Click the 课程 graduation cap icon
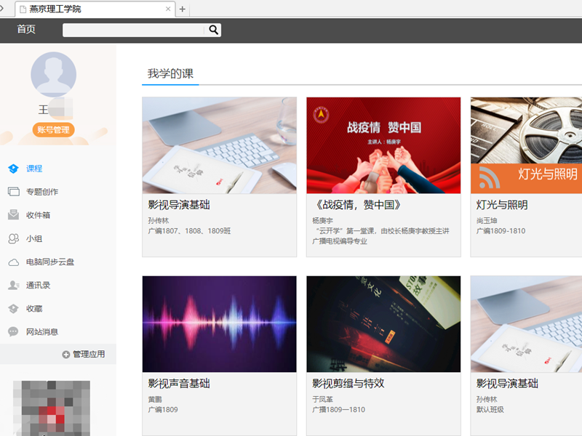 [x=13, y=169]
